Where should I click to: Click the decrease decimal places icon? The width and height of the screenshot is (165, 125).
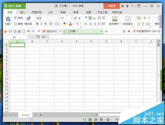[143, 24]
